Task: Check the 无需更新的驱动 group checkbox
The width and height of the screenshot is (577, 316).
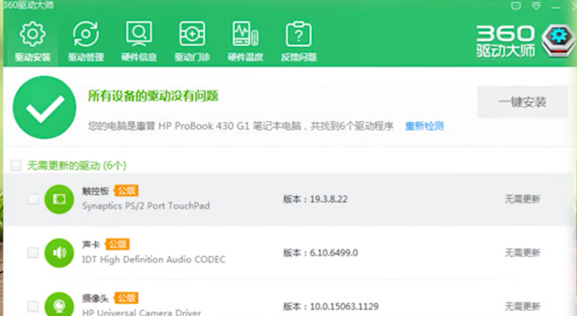Action: tap(16, 165)
